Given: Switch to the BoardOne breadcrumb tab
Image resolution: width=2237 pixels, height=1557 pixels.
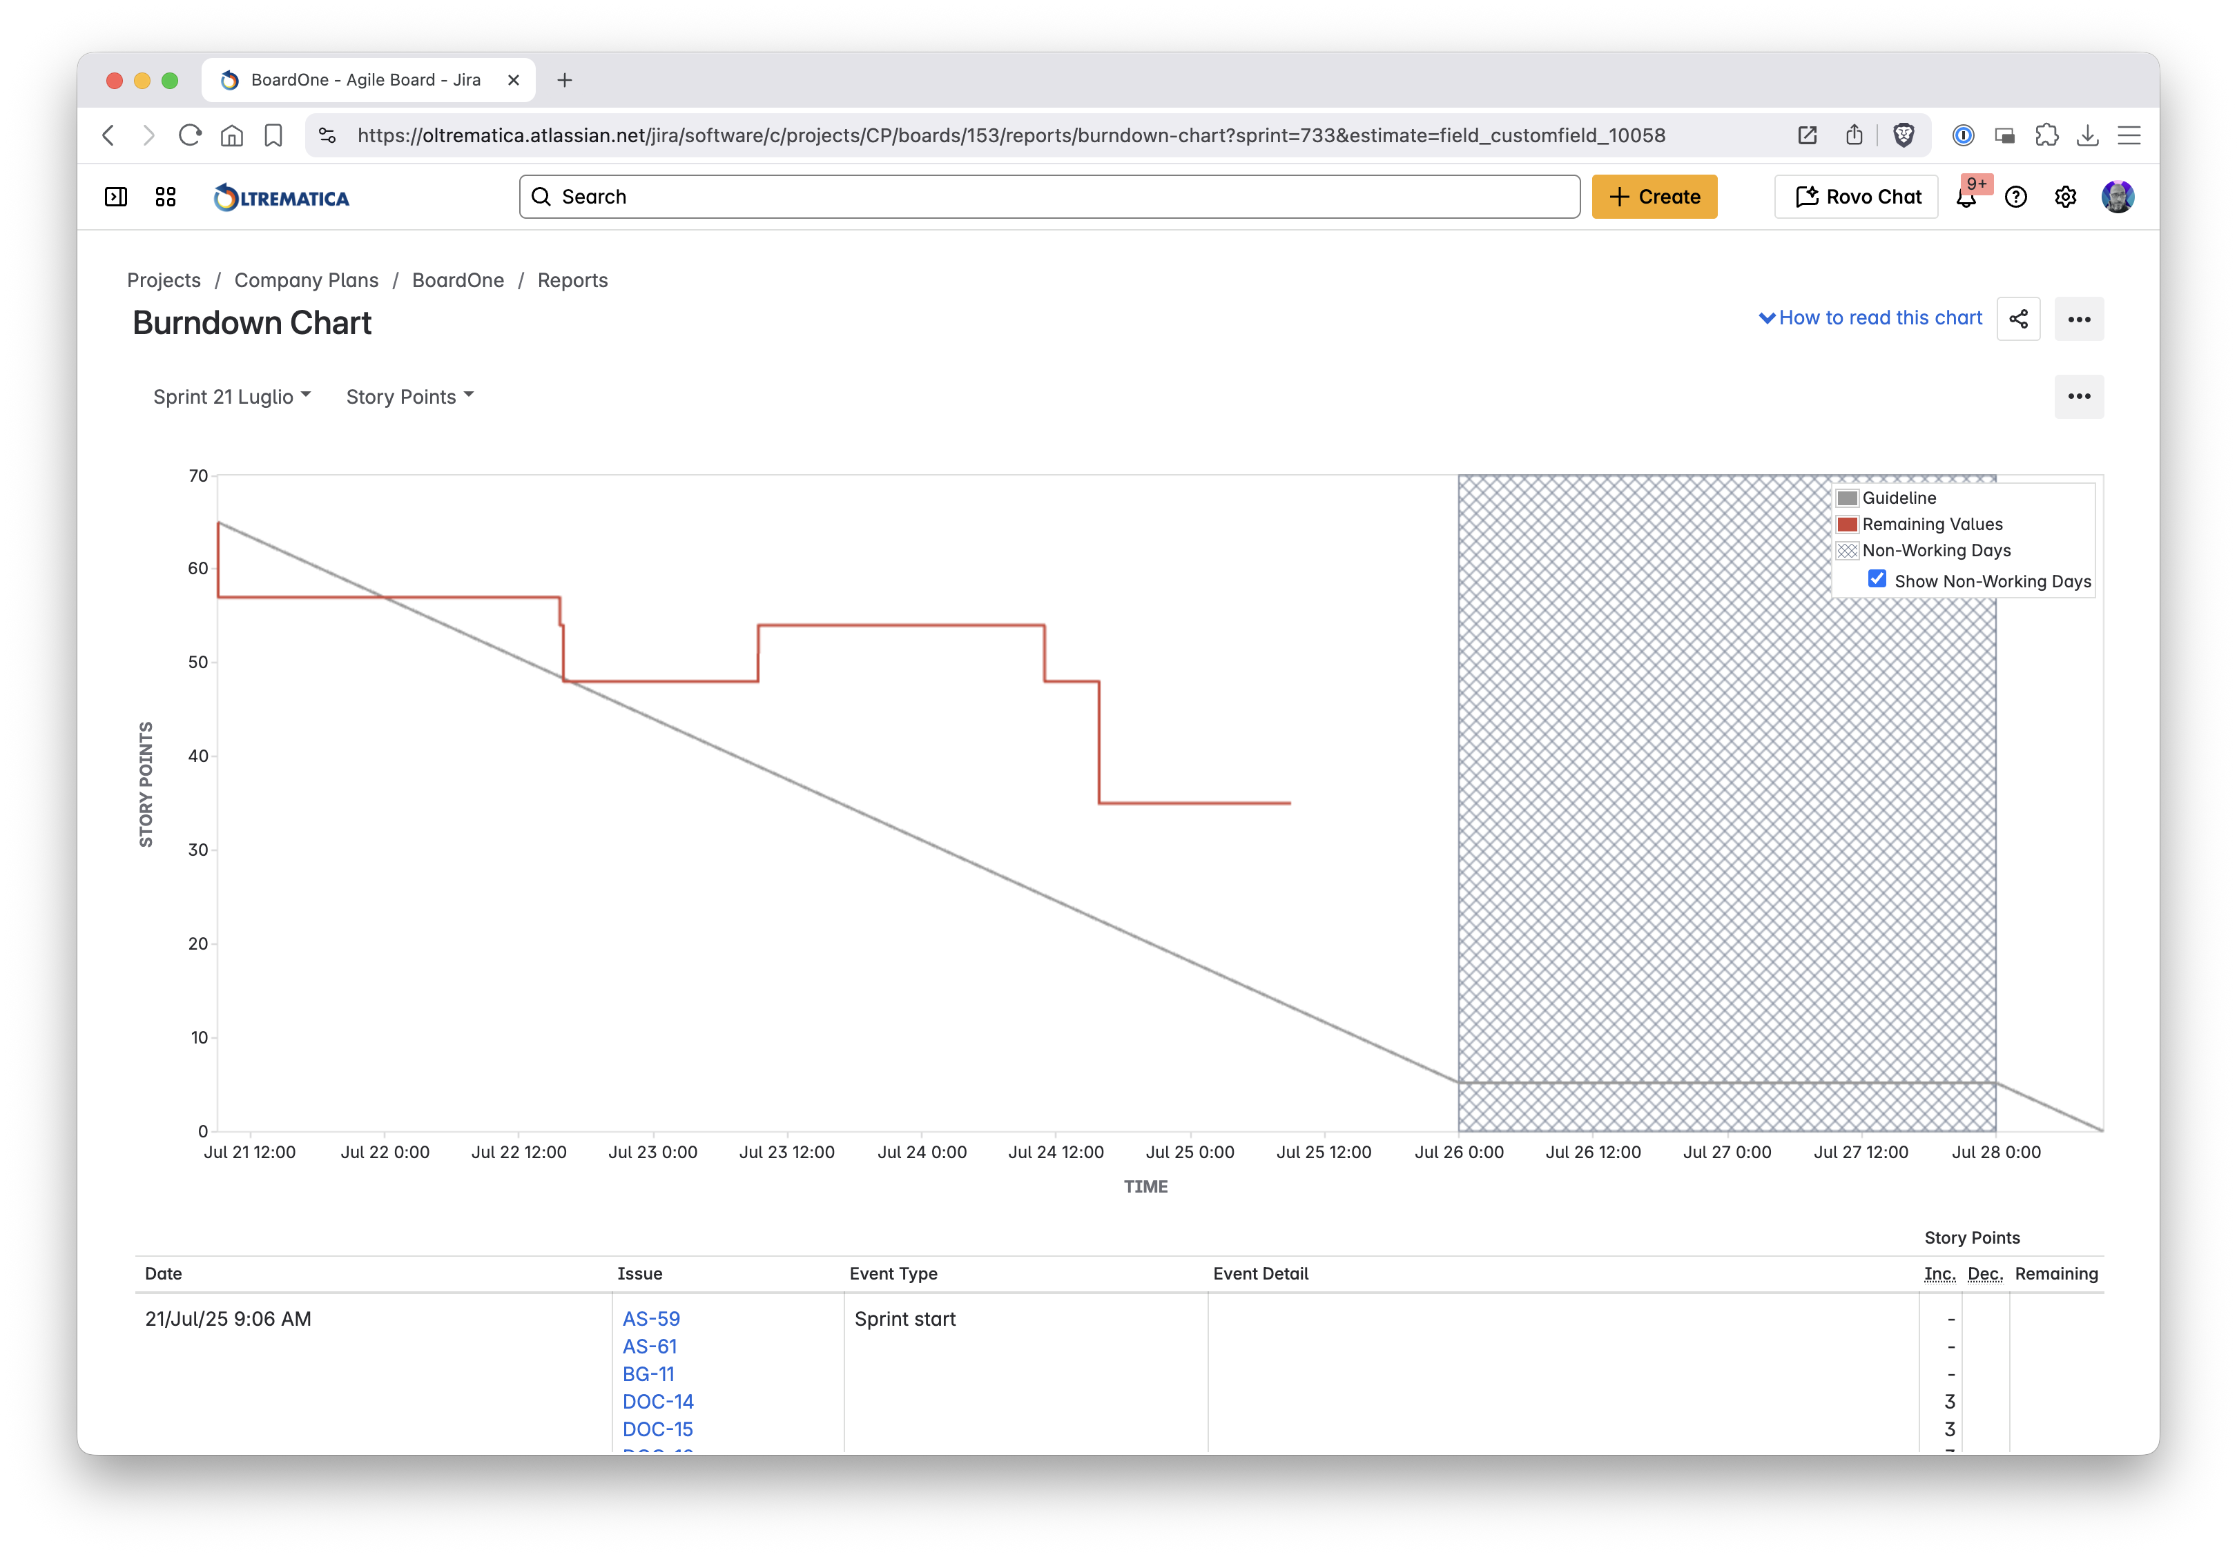Looking at the screenshot, I should [x=458, y=280].
